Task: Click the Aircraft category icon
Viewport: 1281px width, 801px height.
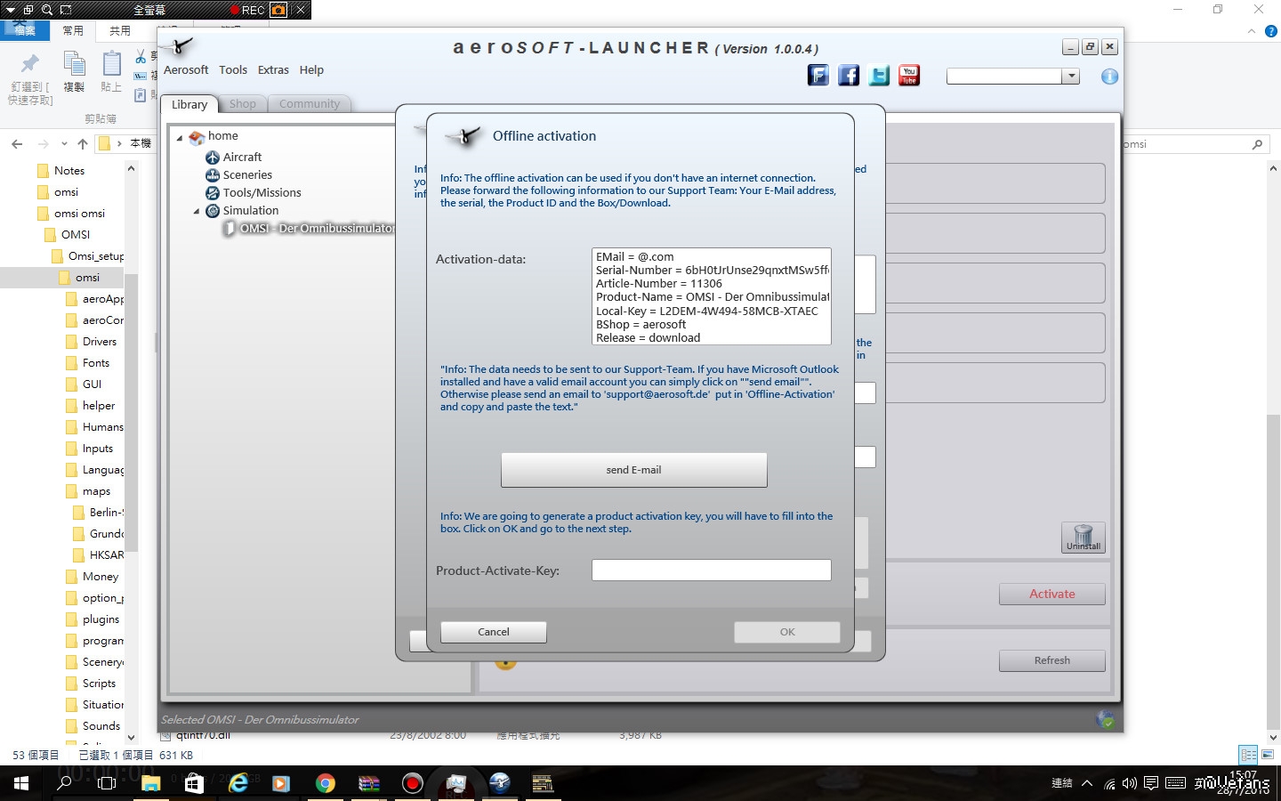Action: (x=213, y=158)
